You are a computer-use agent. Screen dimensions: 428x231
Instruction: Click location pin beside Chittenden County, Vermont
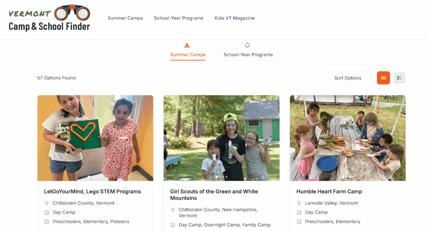pyautogui.click(x=47, y=203)
